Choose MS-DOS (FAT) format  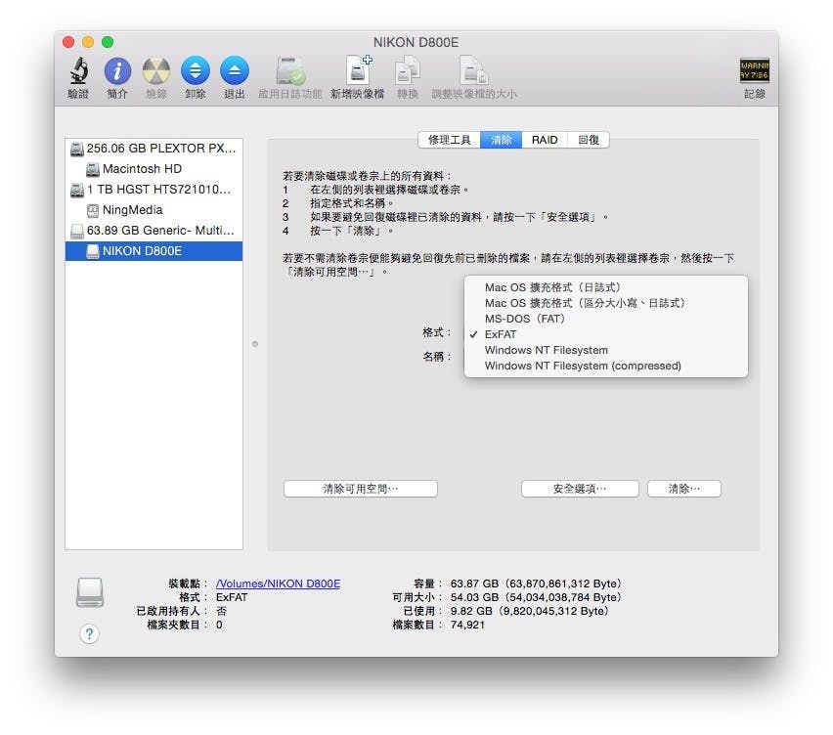click(605, 319)
